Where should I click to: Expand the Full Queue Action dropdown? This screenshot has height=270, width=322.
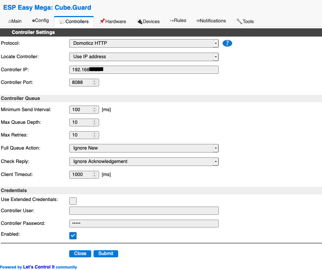click(x=144, y=148)
